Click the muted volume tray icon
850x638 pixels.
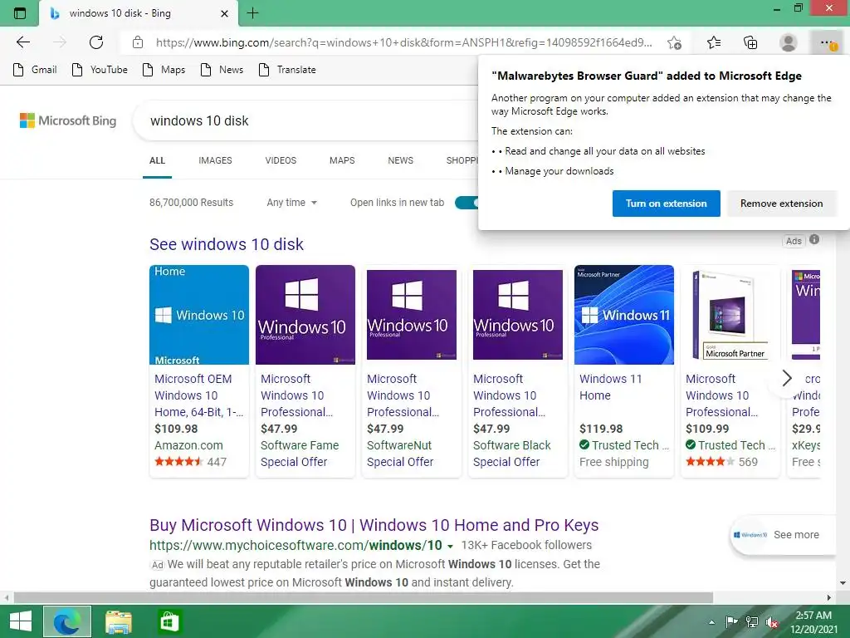pyautogui.click(x=773, y=622)
